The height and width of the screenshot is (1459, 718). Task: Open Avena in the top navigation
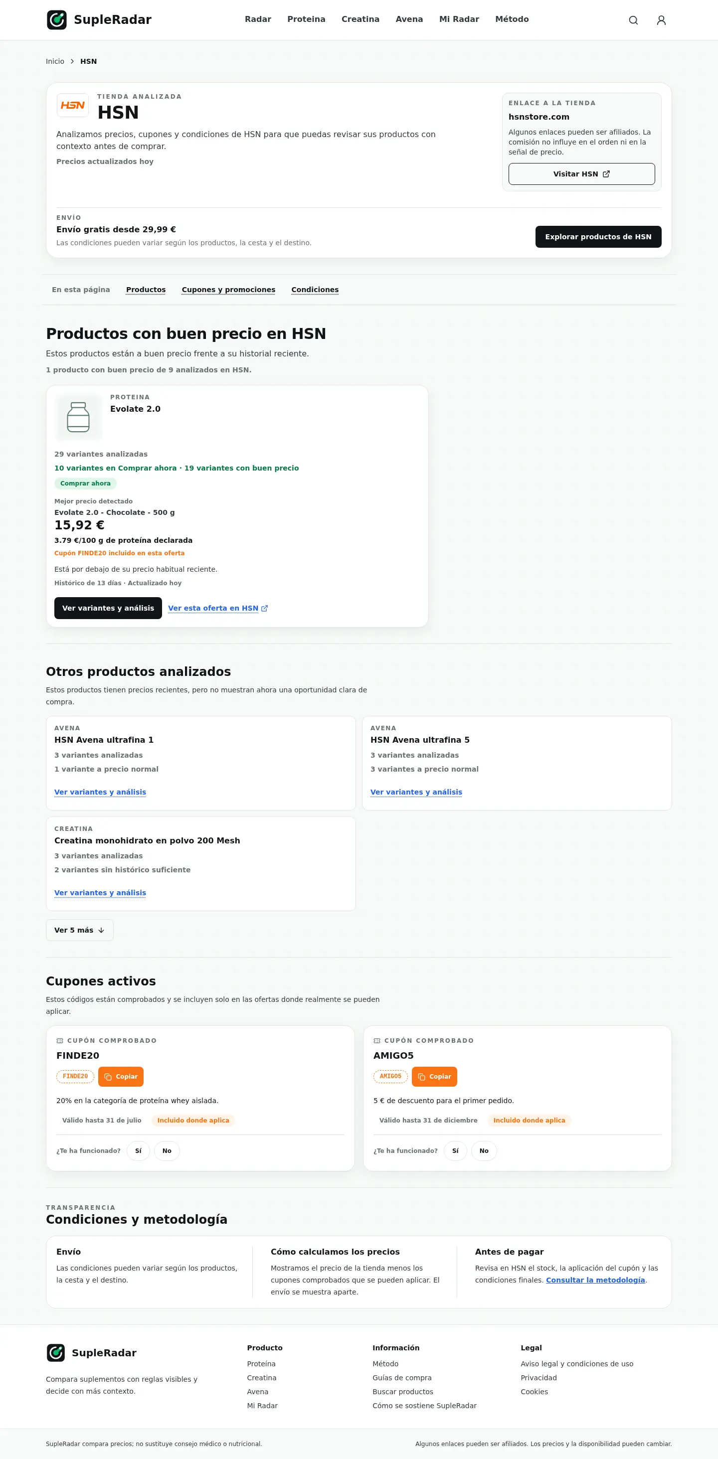click(409, 19)
